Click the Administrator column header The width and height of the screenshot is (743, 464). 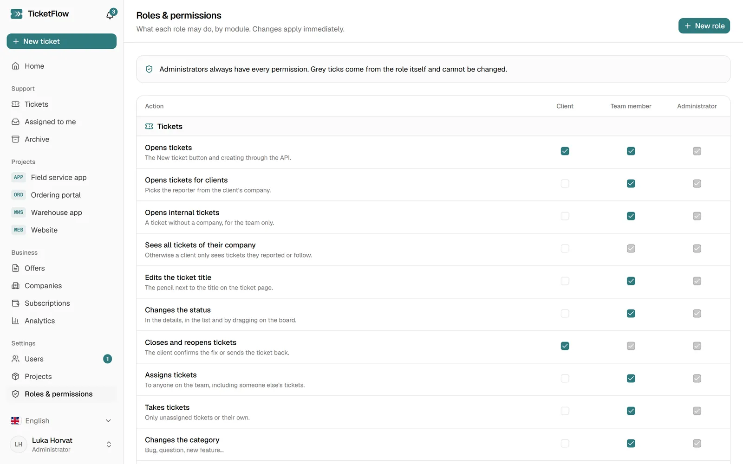point(697,106)
